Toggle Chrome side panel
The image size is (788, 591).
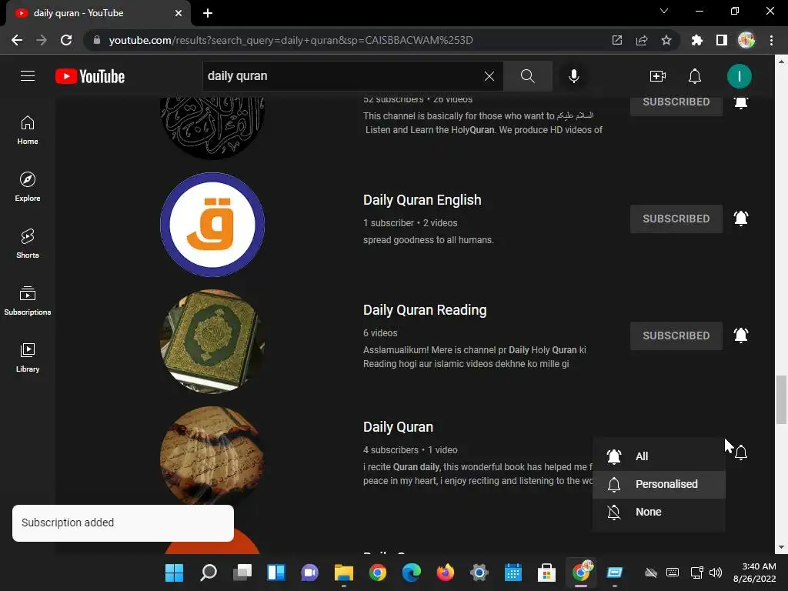click(x=721, y=40)
